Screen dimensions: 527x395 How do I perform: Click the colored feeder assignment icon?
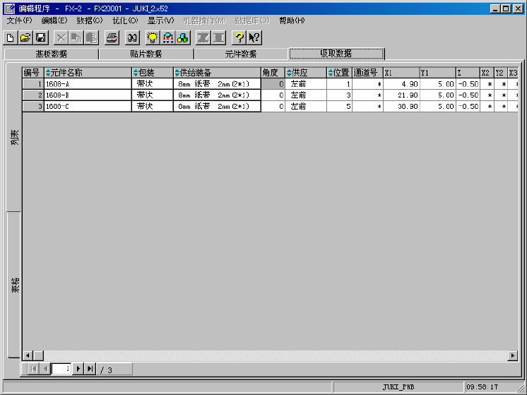point(167,37)
